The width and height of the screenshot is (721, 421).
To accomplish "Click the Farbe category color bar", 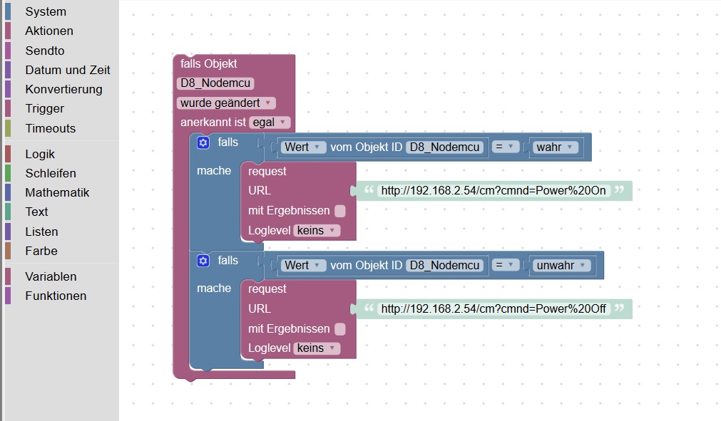I will pos(8,251).
